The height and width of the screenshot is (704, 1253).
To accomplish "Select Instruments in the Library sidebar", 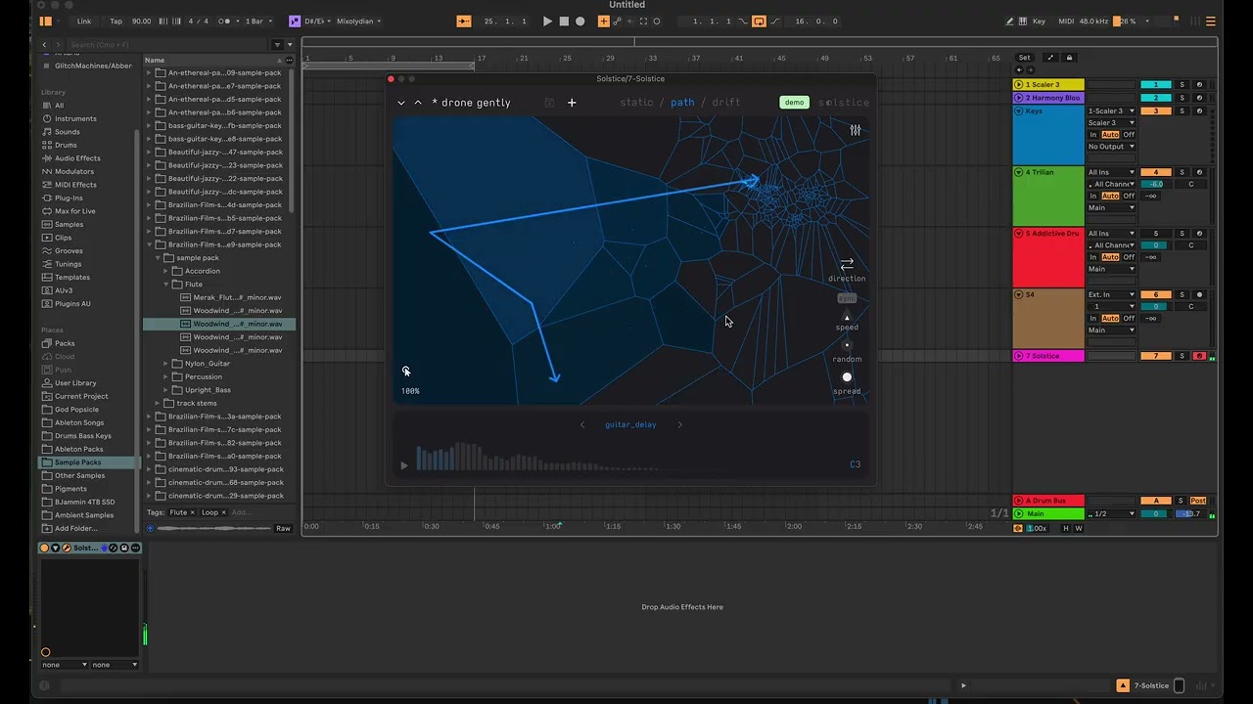I will tap(75, 118).
